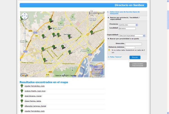This screenshot has width=169, height=114.
Task: Click the map zoom slider handle
Action: coord(25,33)
